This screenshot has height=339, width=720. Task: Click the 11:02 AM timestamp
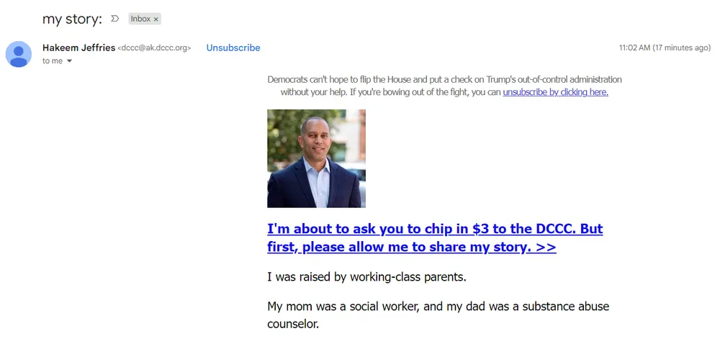(x=634, y=48)
